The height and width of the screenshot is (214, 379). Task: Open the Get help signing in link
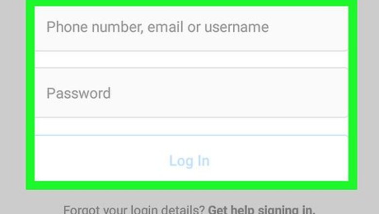point(261,210)
